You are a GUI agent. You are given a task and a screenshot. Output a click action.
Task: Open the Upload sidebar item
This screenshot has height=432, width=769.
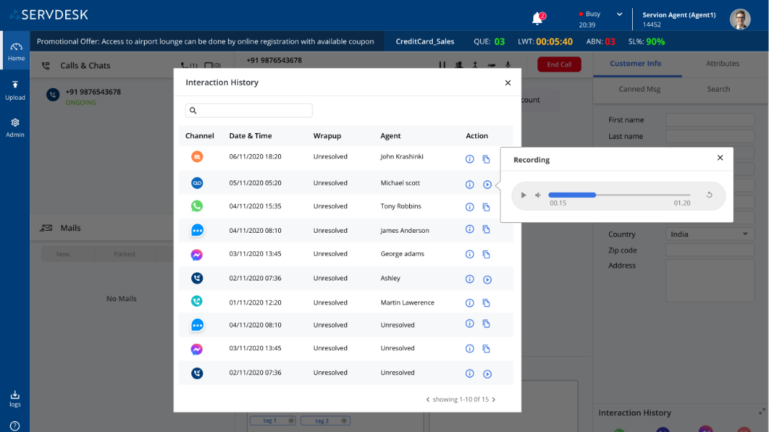point(15,90)
